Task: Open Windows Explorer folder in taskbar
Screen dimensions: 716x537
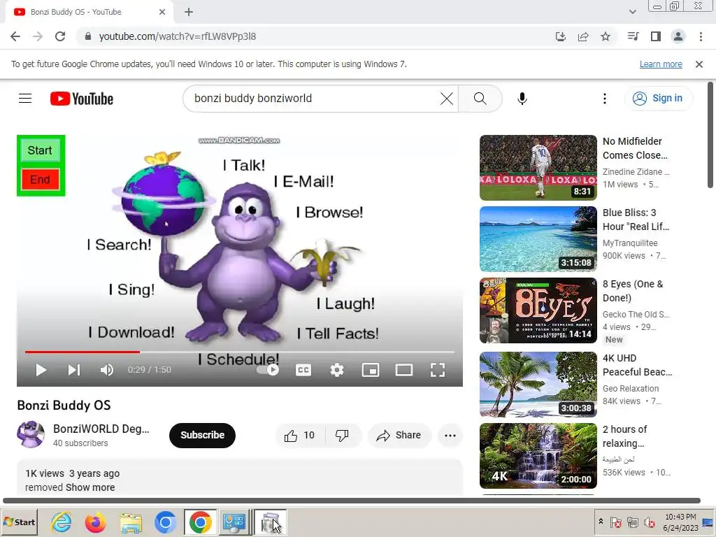Action: [131, 522]
